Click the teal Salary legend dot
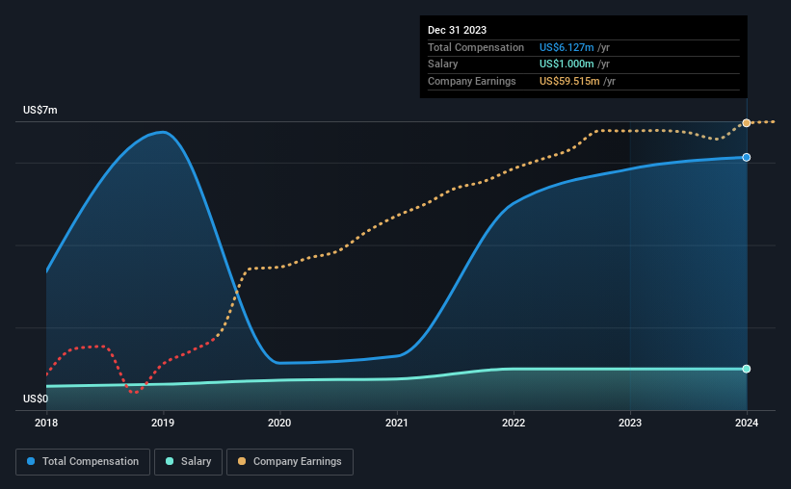Screen dimensions: 791x489 coord(170,461)
